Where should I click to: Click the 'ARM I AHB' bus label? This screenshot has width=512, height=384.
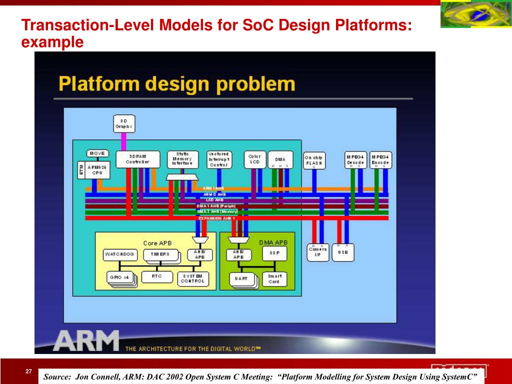213,188
